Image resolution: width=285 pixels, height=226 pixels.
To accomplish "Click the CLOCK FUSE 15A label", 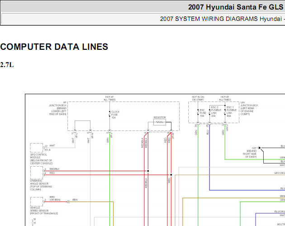I will pyautogui.click(x=115, y=115).
